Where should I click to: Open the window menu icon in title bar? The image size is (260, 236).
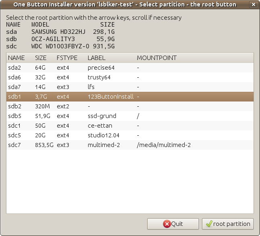[x=5, y=4]
